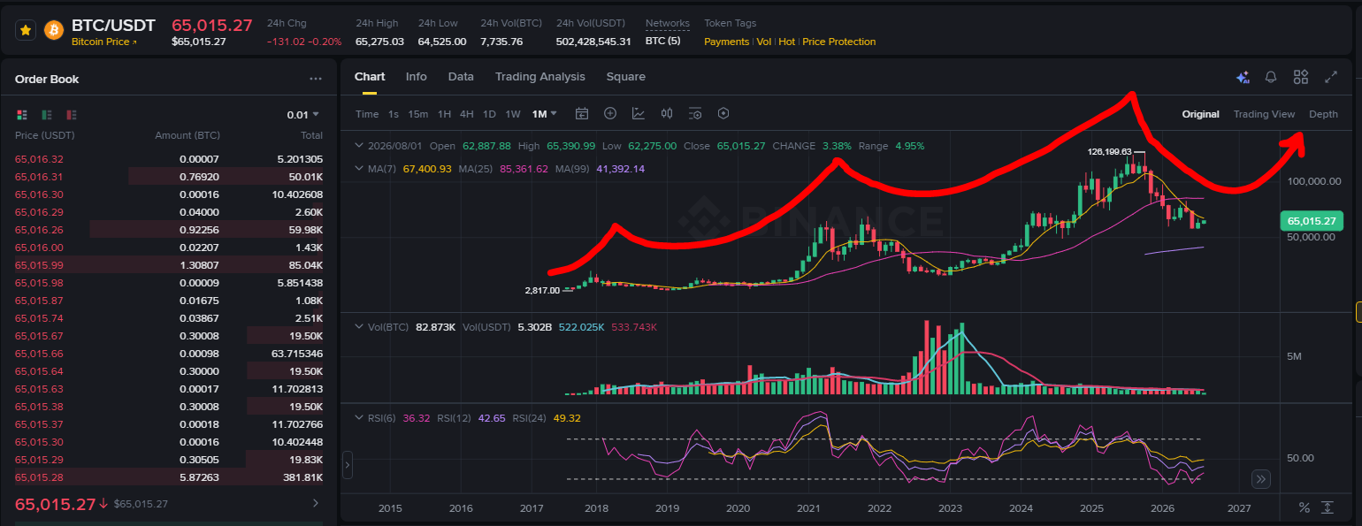
Task: Open the order book decimal grouping 0.01 dropdown
Action: 302,115
